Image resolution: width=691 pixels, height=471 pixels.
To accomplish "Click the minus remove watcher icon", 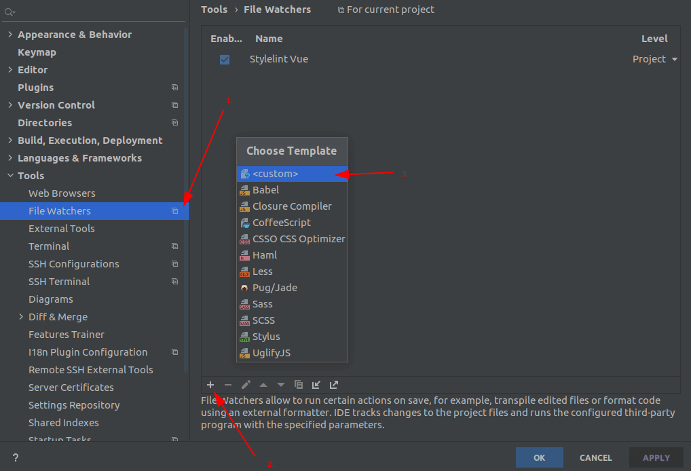I will (x=228, y=385).
